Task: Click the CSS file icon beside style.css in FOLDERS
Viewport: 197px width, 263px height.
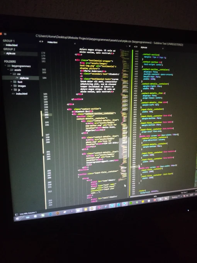Action: pos(17,78)
